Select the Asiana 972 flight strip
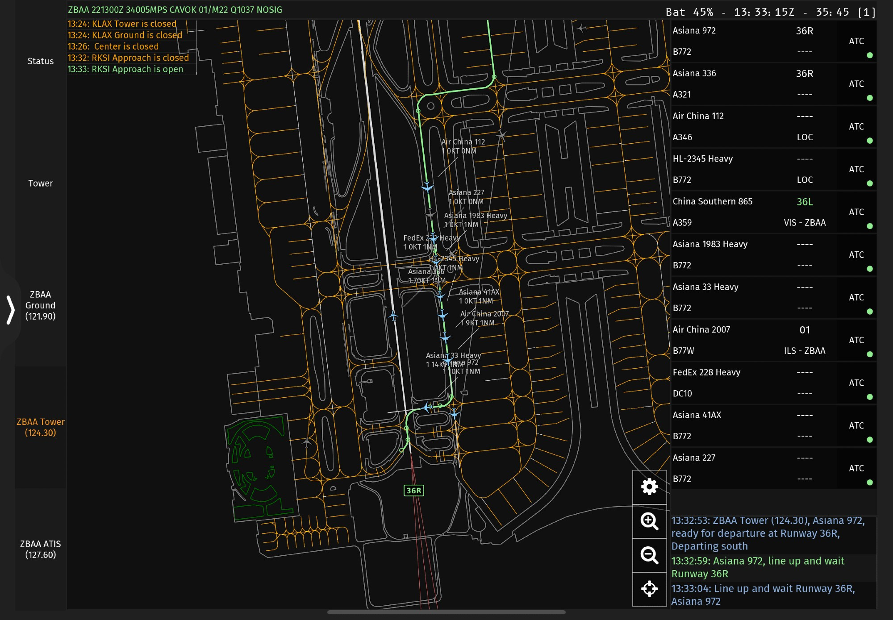893x620 pixels. pos(773,41)
